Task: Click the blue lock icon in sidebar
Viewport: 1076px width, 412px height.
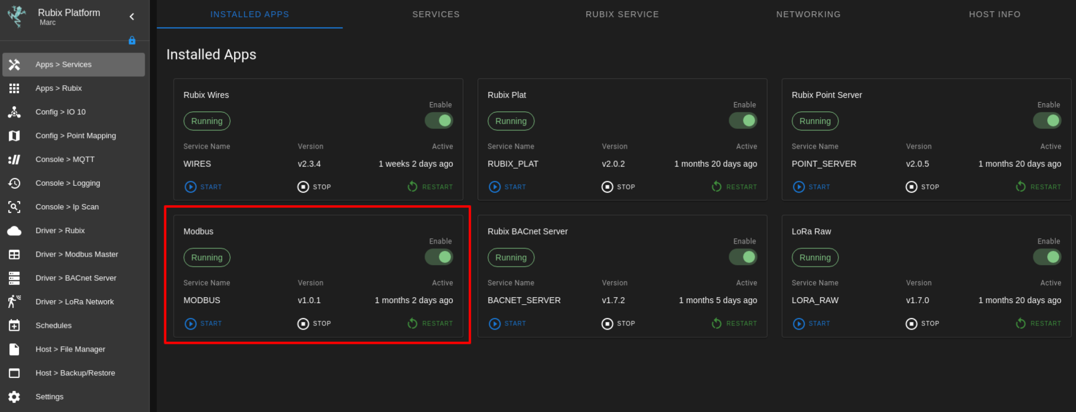Action: tap(132, 40)
